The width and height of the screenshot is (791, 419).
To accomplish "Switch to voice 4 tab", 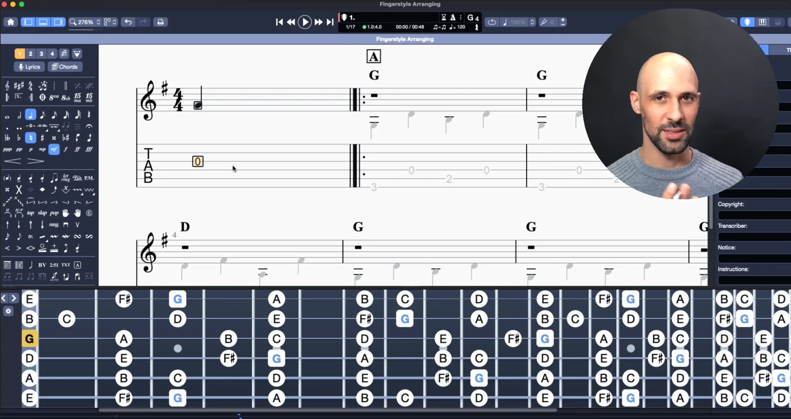I will (52, 53).
